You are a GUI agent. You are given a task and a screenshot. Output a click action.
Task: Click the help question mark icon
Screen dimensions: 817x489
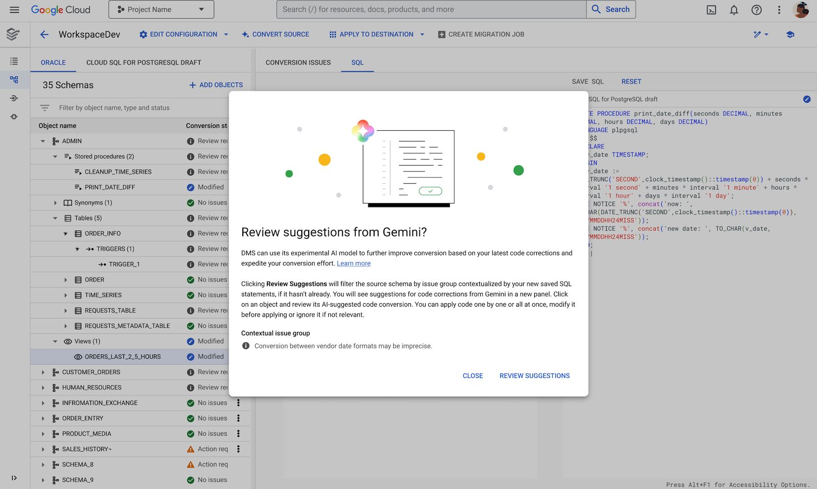click(x=757, y=9)
